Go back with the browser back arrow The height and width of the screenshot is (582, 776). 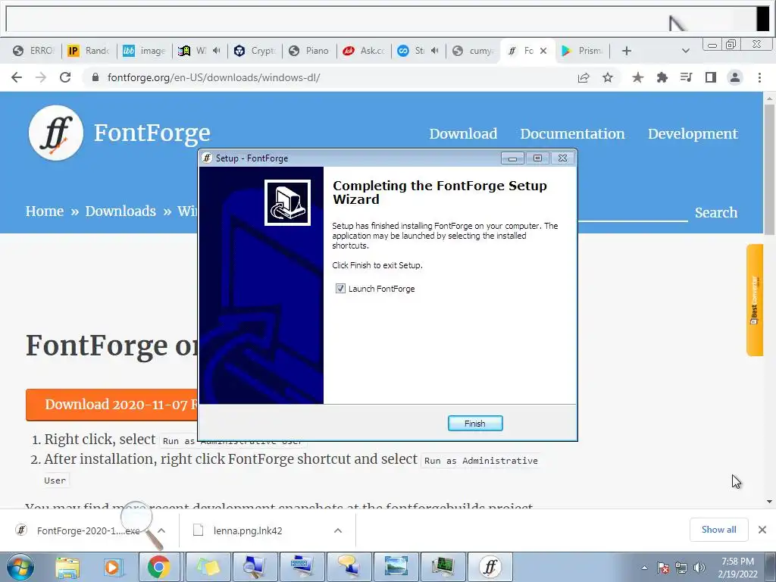pyautogui.click(x=17, y=77)
